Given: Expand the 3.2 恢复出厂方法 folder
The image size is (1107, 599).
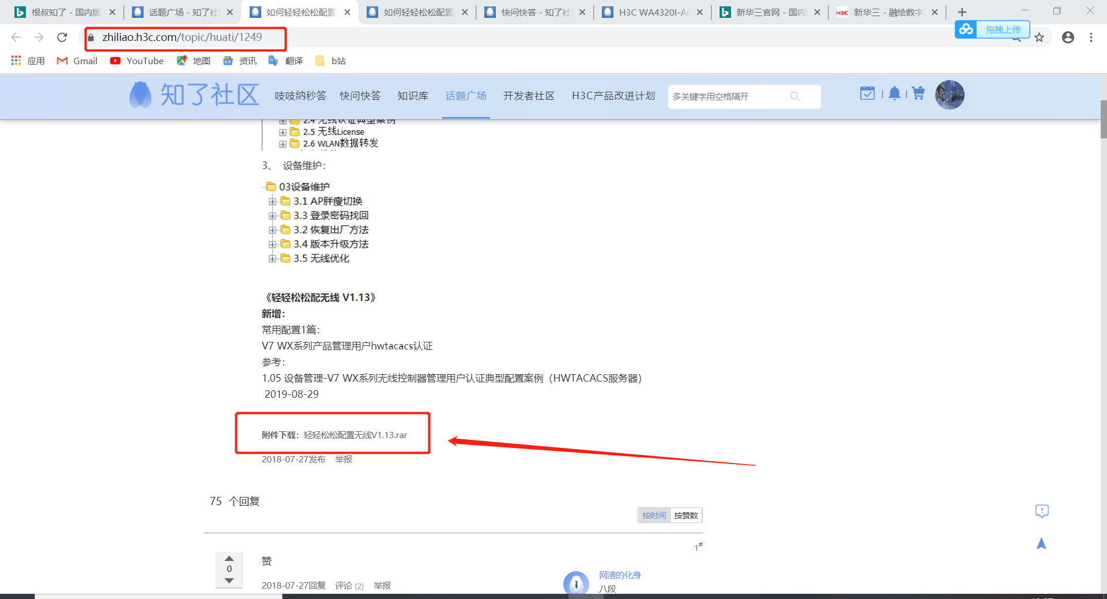Looking at the screenshot, I should (272, 230).
